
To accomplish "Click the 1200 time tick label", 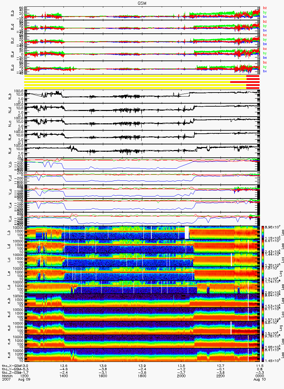I will coord(24,376).
